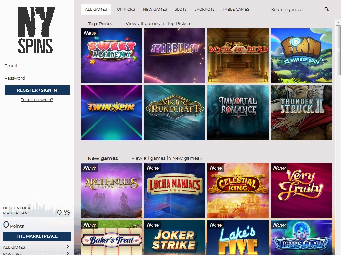Open Finn and the Swirly Spin
The height and width of the screenshot is (255, 341).
[301, 56]
